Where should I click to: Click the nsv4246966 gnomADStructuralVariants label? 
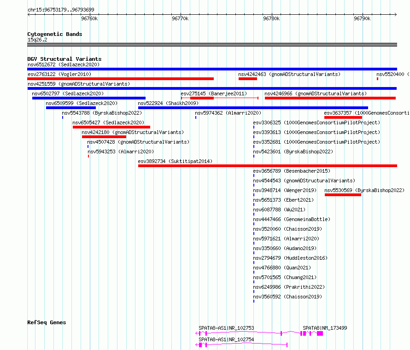pos(316,93)
